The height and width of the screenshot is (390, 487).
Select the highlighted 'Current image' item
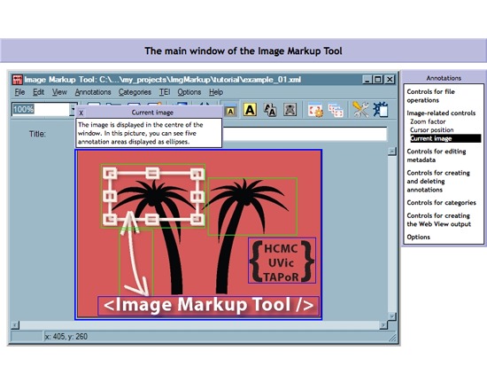pos(445,138)
